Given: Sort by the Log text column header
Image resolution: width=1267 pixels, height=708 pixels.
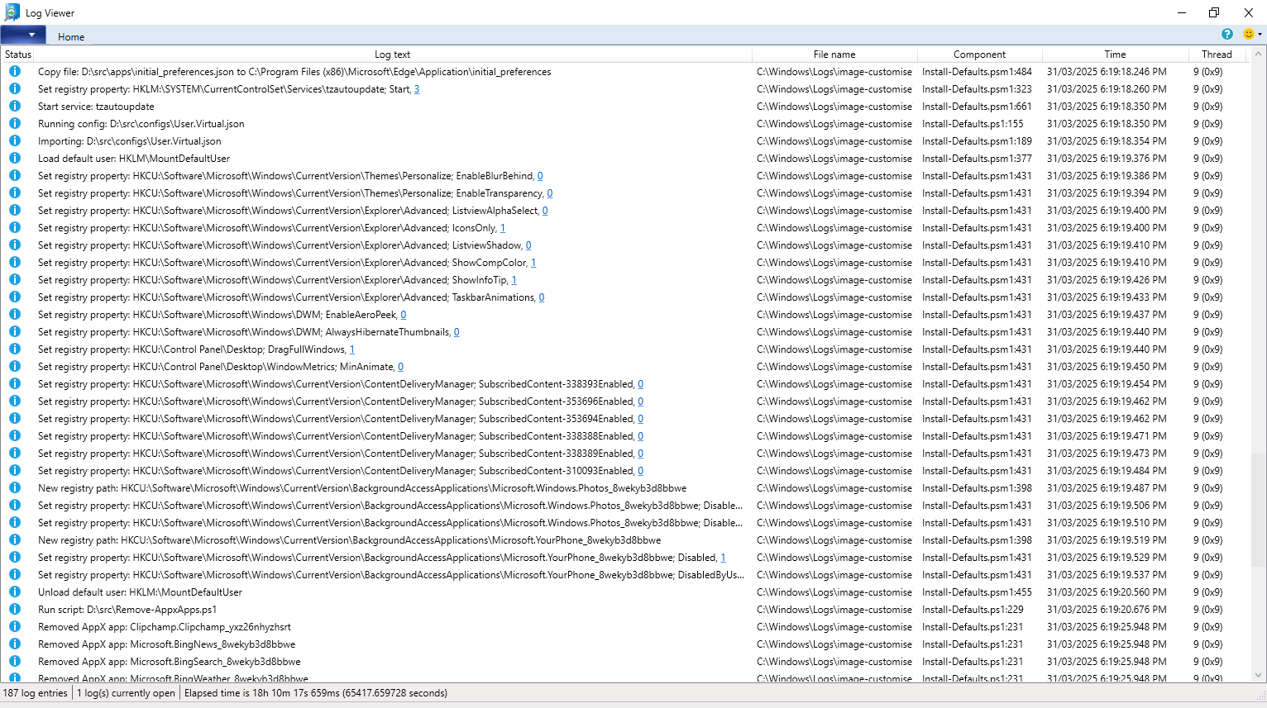Looking at the screenshot, I should click(392, 55).
